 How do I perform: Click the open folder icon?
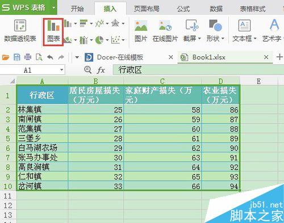tap(6, 57)
